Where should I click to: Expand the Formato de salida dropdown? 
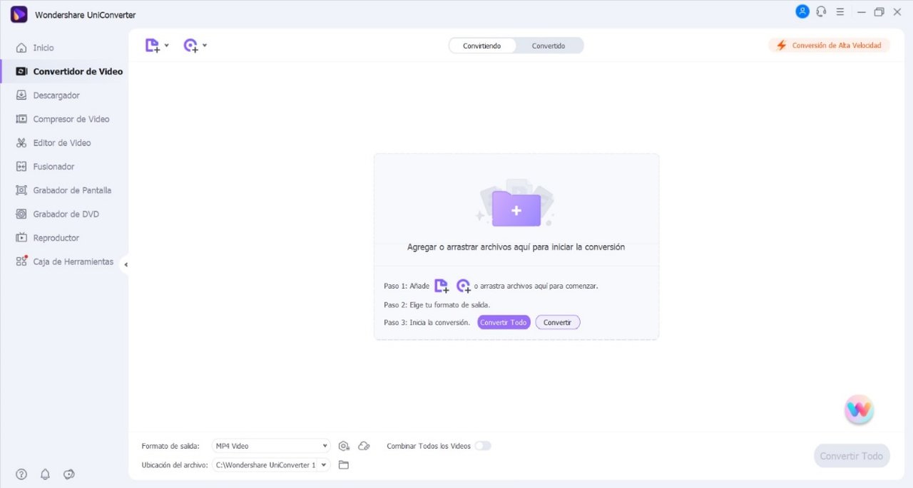(271, 446)
